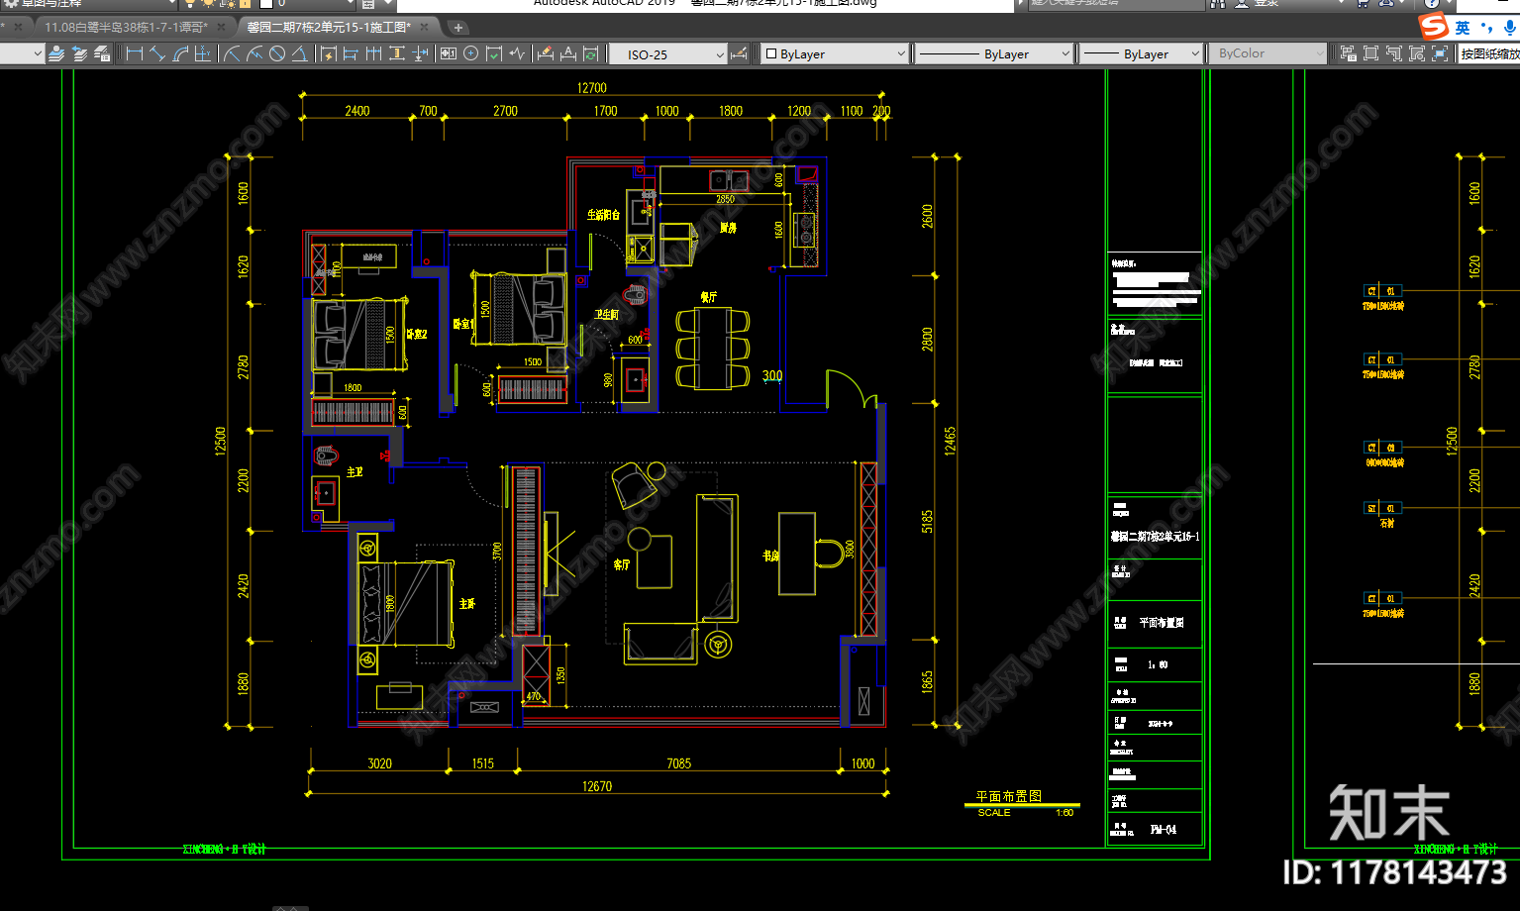Select the PM-04 sheet number text

[x=1163, y=830]
